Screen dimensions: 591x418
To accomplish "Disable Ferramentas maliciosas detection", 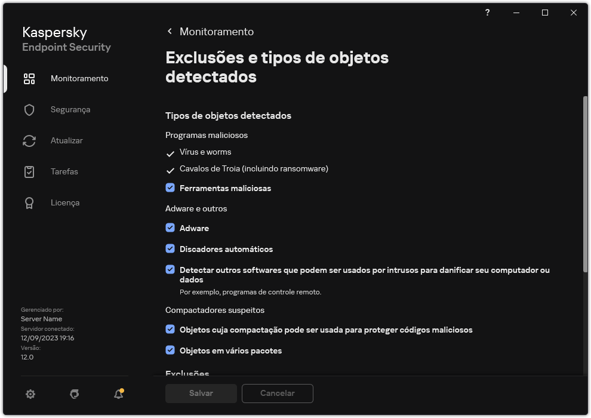I will (171, 188).
